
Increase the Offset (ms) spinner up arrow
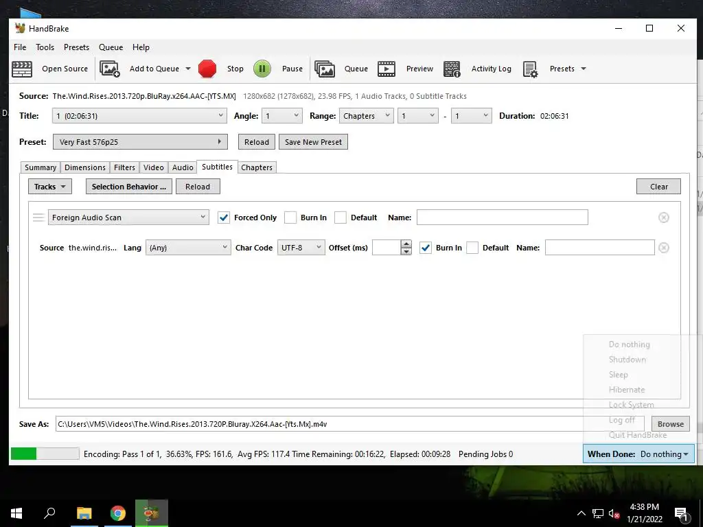point(406,244)
